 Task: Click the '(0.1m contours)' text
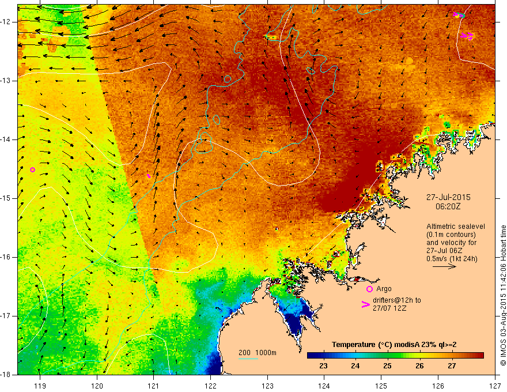pyautogui.click(x=451, y=235)
